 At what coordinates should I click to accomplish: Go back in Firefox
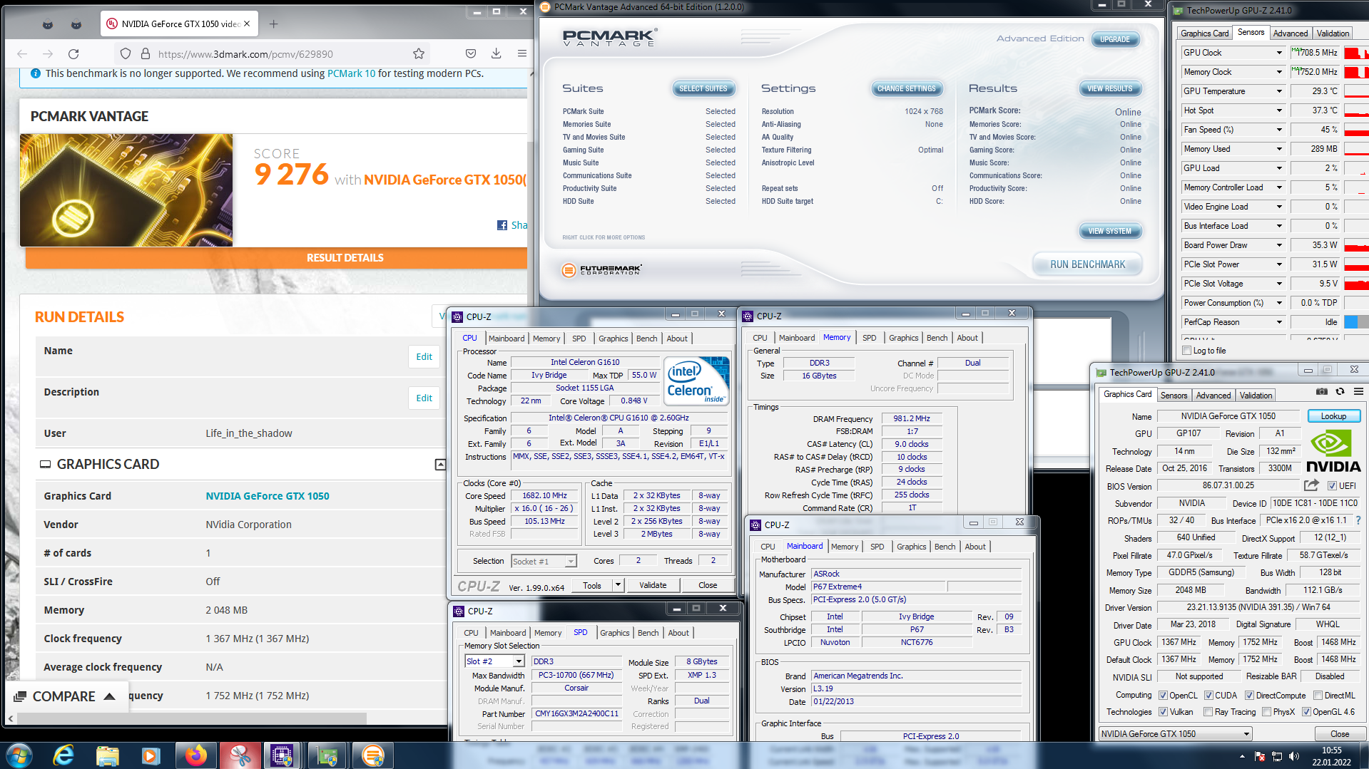tap(22, 53)
